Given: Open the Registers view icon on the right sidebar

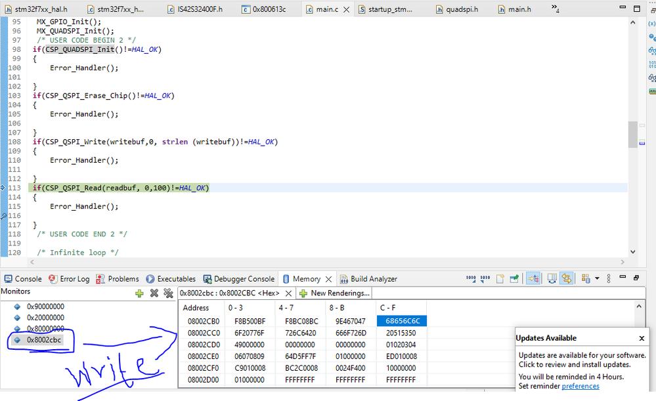Looking at the screenshot, I should click(x=651, y=65).
